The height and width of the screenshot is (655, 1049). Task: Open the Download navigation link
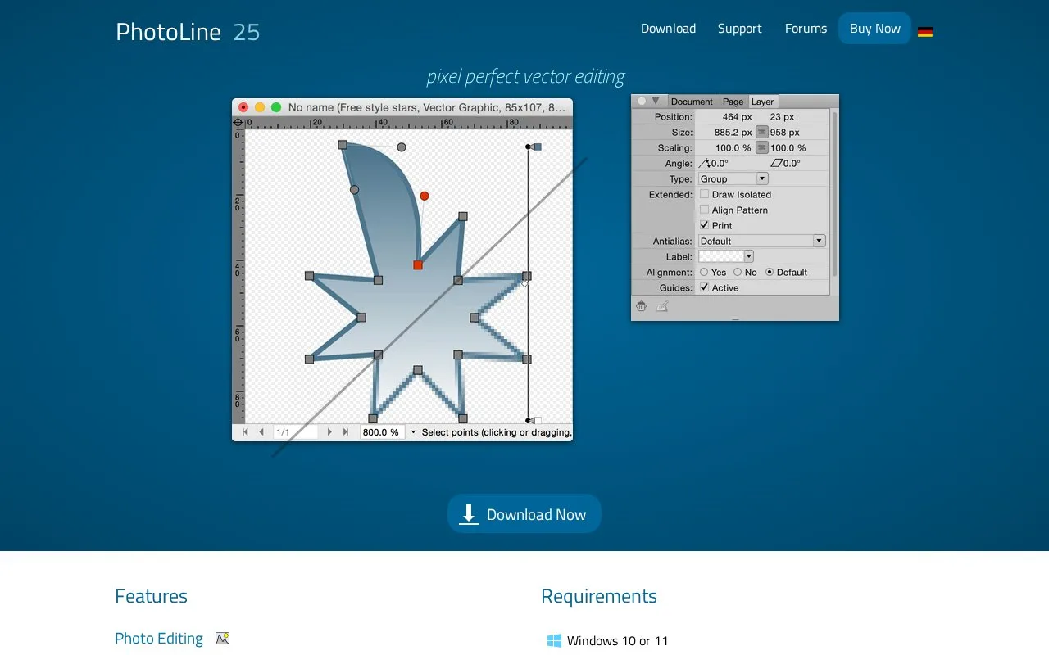point(668,29)
